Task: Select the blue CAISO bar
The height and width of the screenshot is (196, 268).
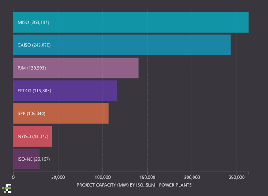Action: (x=121, y=45)
